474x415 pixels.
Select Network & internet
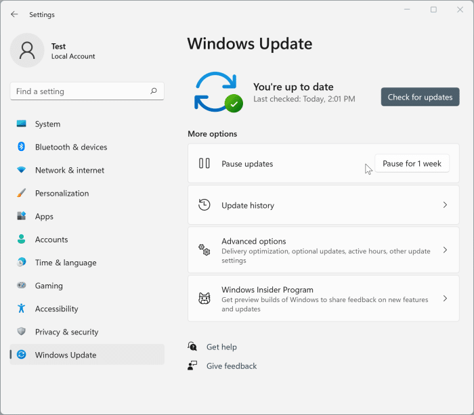(x=87, y=170)
